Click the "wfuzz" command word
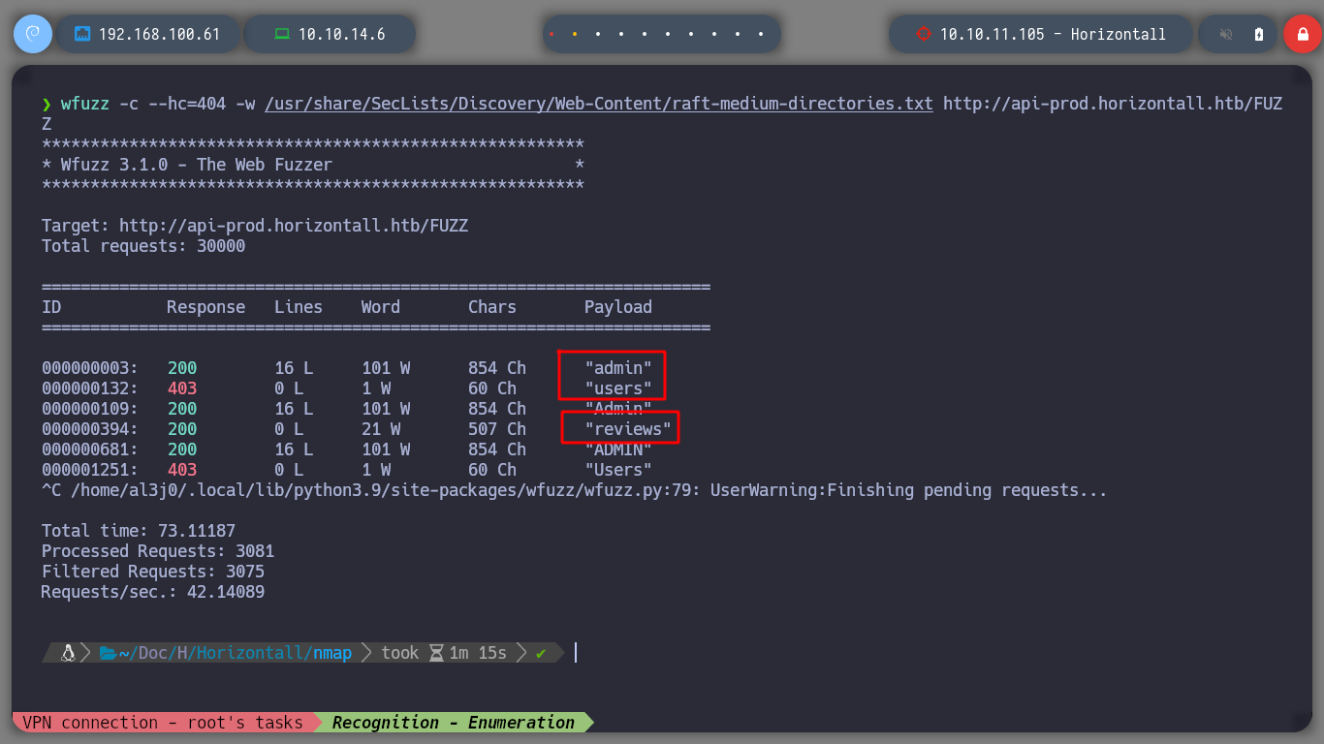The image size is (1324, 744). pos(85,104)
